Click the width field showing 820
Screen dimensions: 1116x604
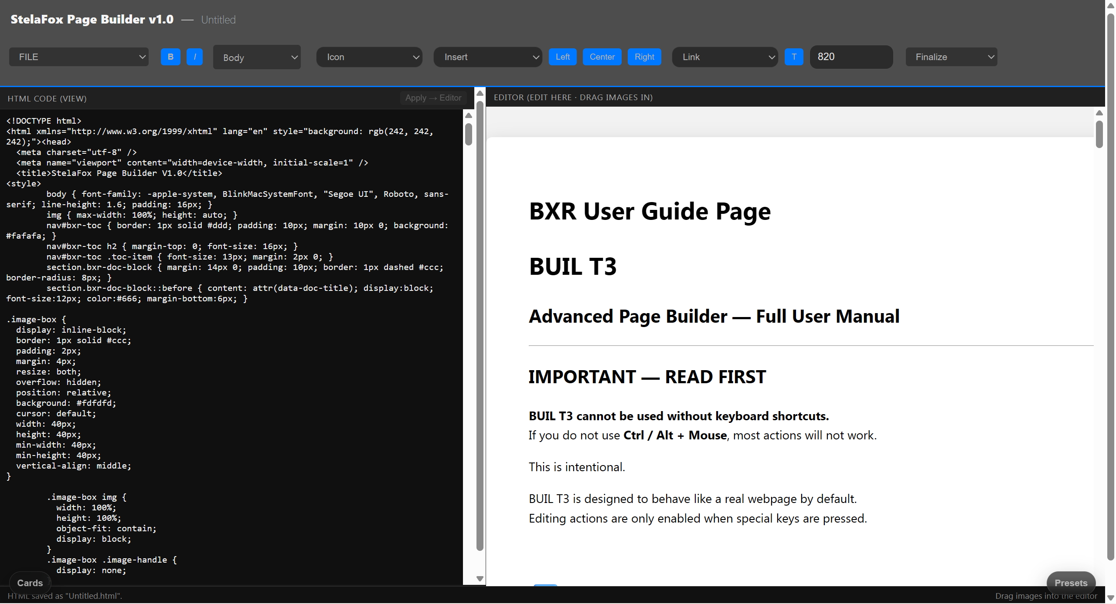[851, 57]
